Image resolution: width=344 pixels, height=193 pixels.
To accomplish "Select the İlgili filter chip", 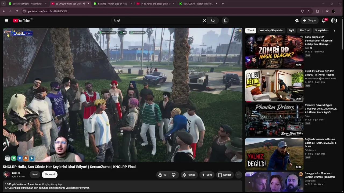I will coord(291,31).
